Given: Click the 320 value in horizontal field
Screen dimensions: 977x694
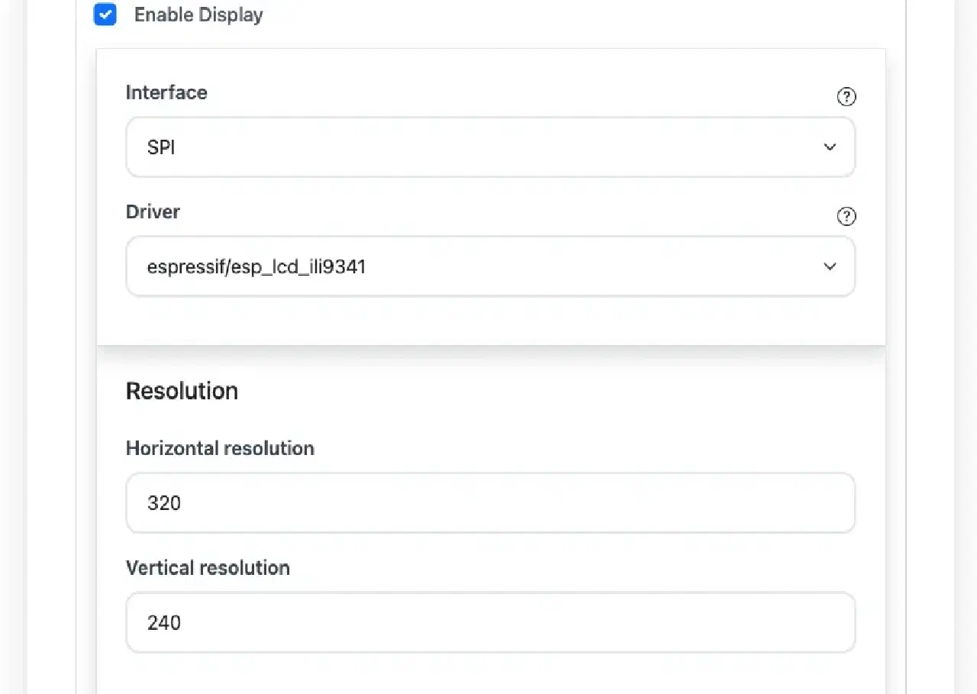Looking at the screenshot, I should 164,503.
